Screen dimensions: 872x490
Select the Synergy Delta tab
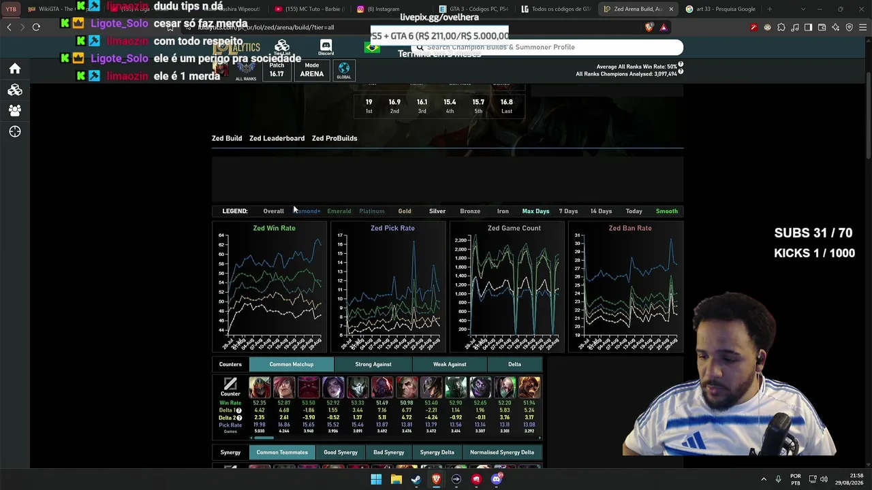tap(437, 452)
